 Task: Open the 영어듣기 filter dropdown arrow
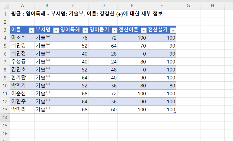(x=114, y=30)
